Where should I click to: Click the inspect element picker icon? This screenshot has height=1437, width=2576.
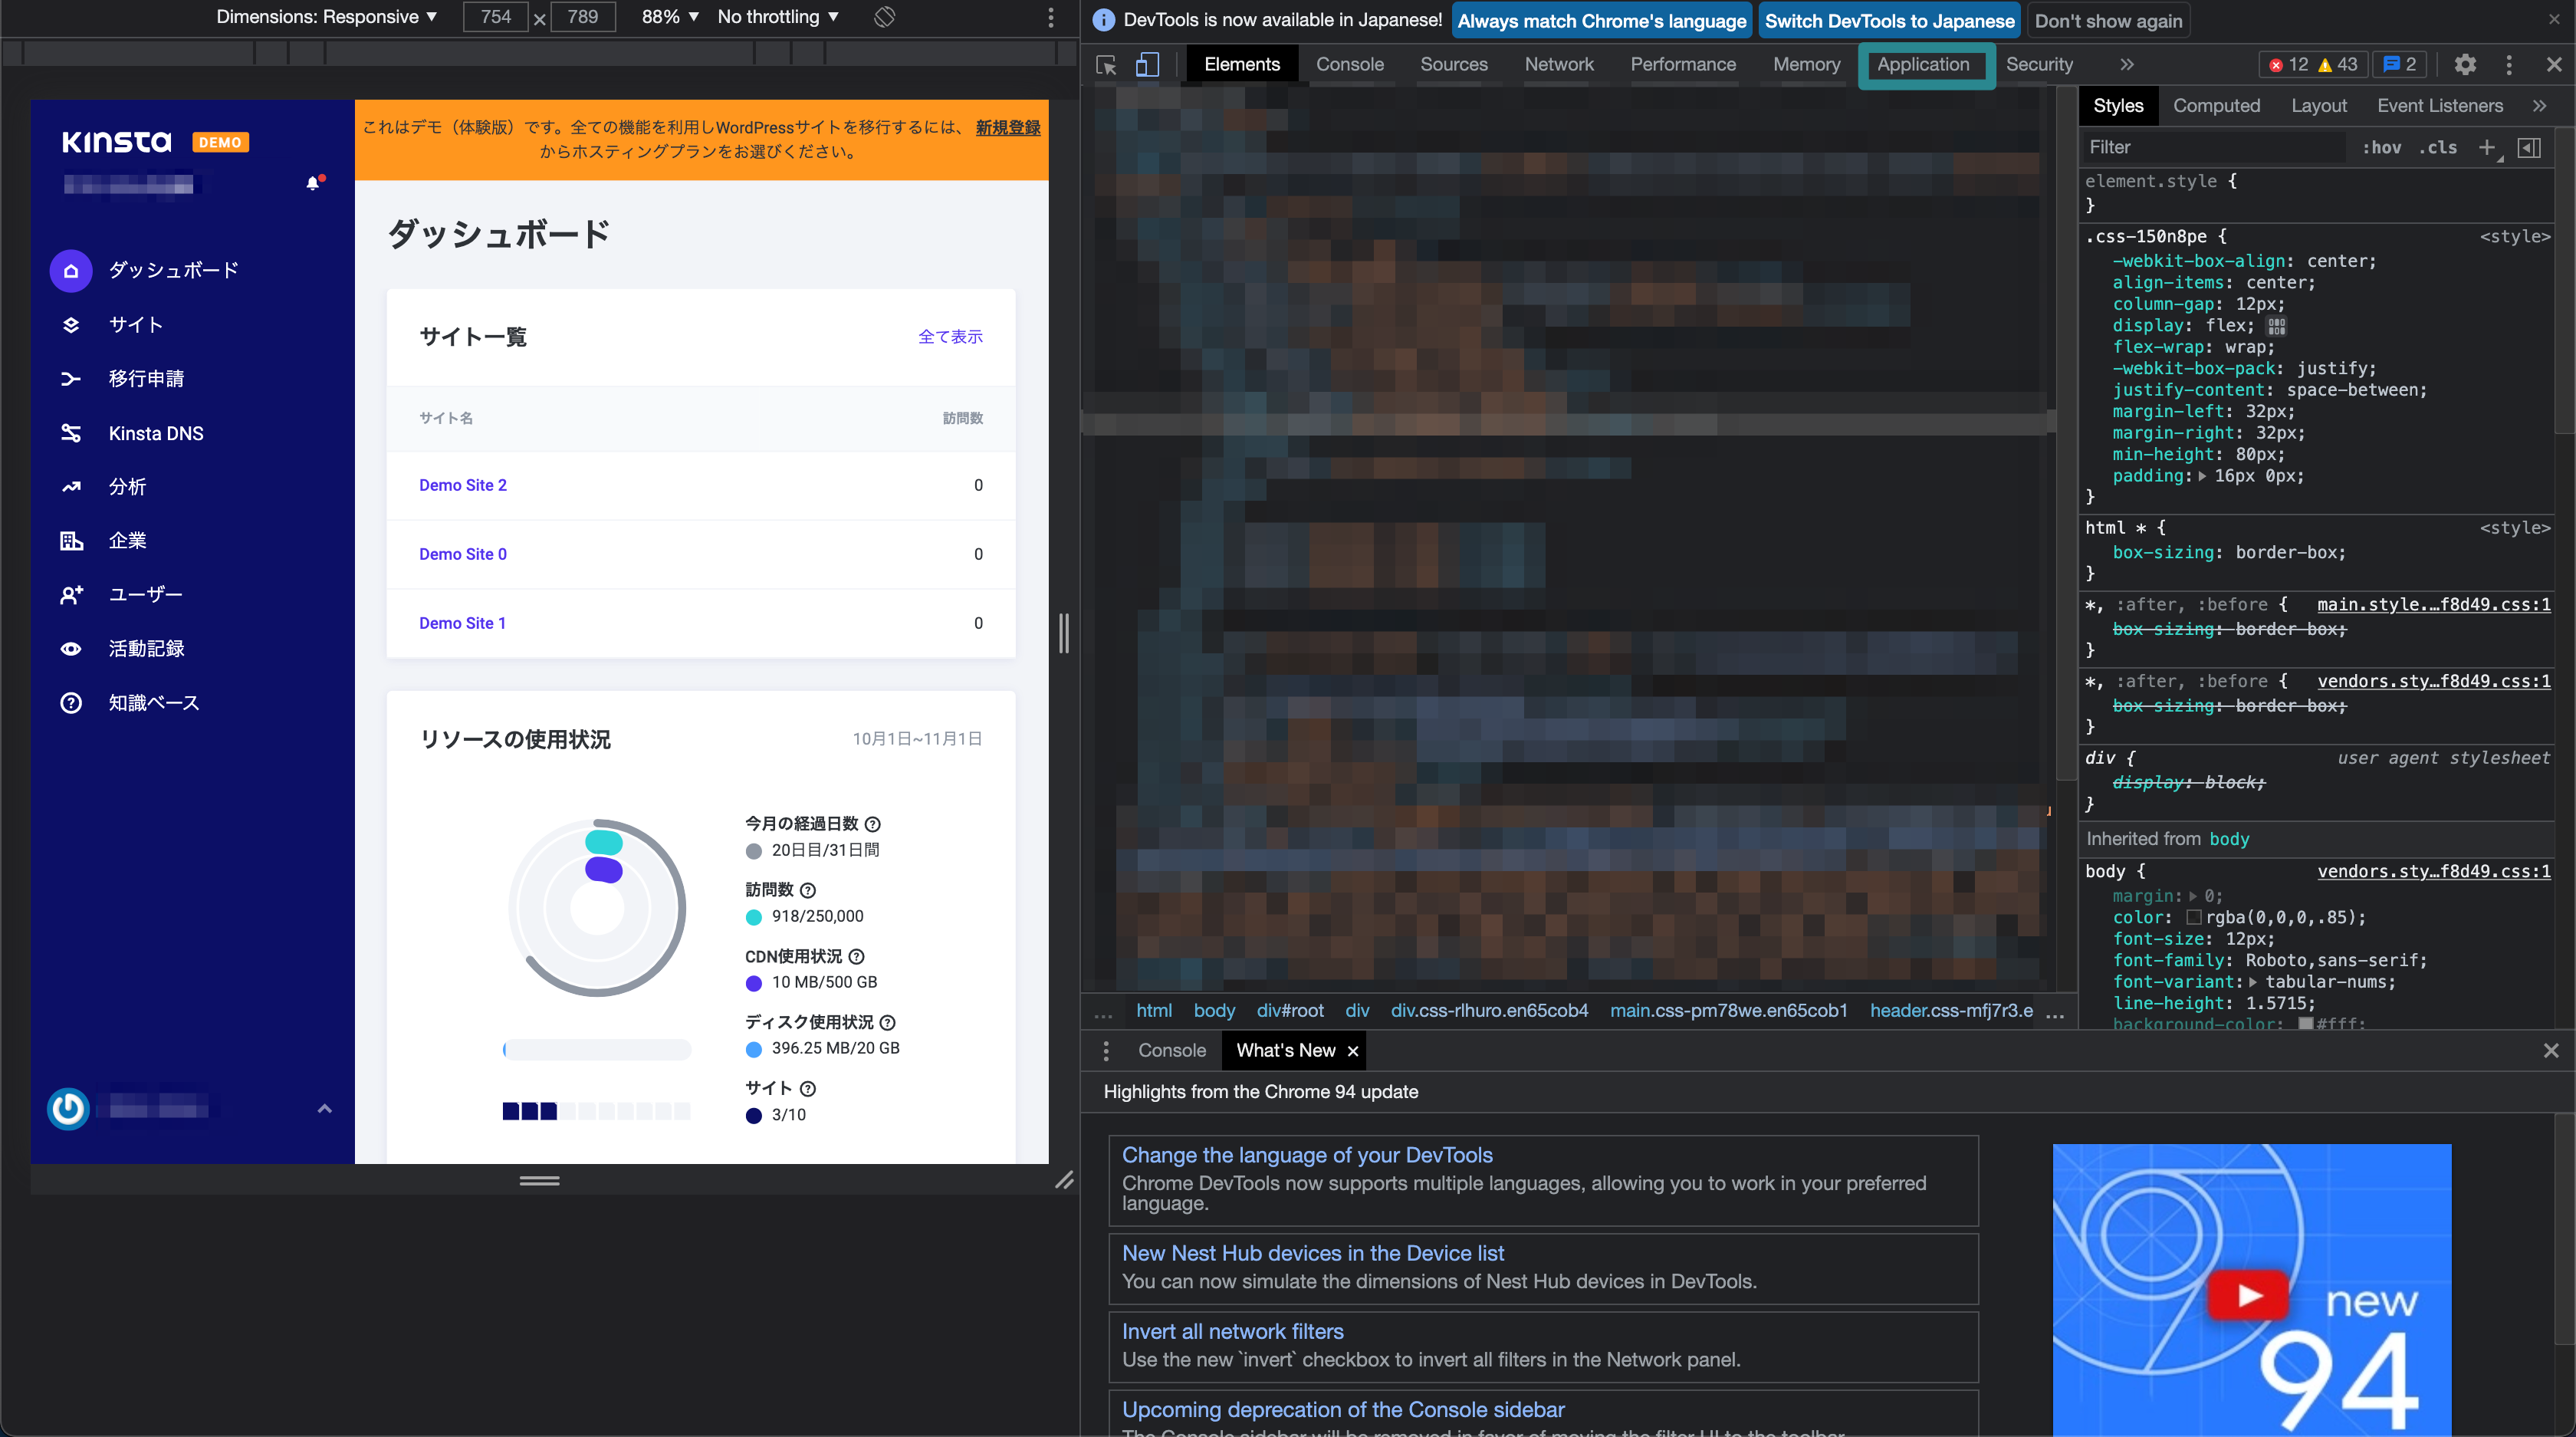pyautogui.click(x=1106, y=65)
